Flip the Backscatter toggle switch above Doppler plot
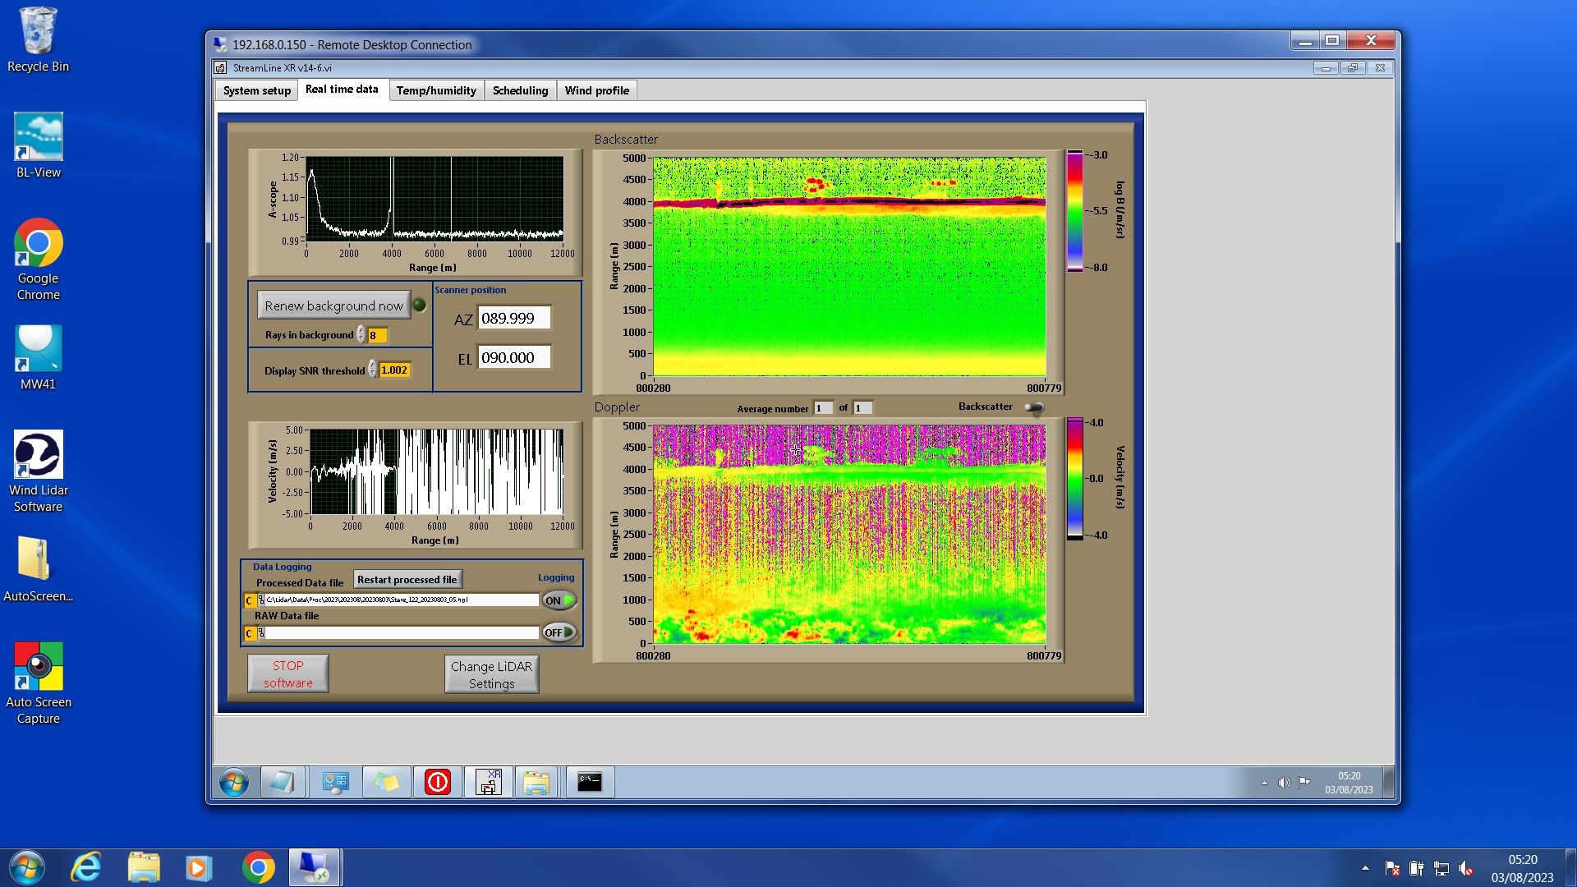 1034,407
